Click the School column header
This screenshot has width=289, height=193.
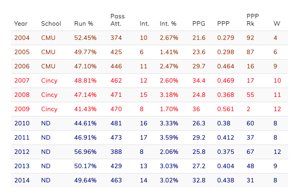click(x=51, y=24)
